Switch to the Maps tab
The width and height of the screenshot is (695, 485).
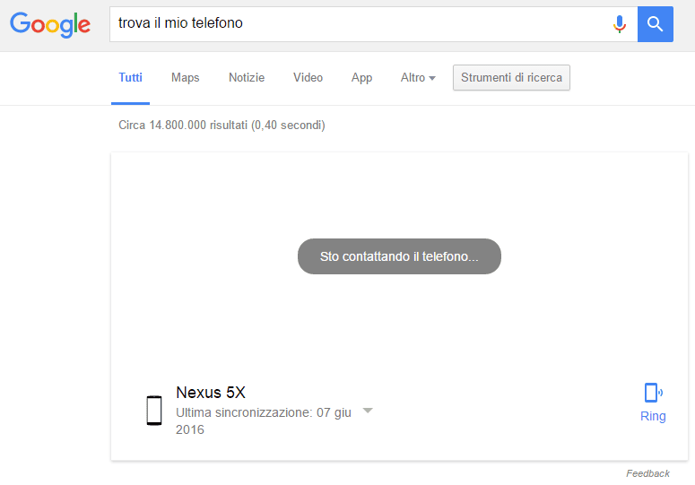186,77
